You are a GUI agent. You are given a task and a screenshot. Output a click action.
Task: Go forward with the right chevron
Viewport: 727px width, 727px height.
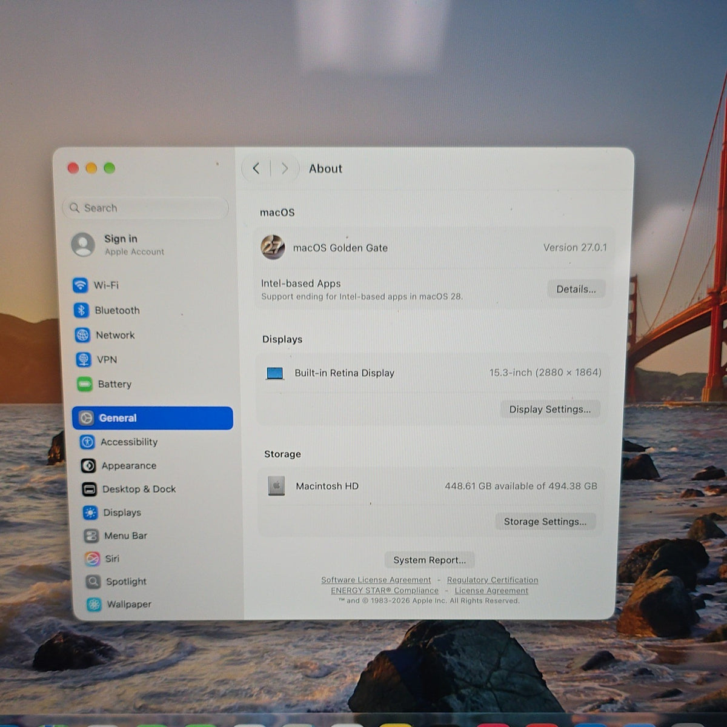click(x=285, y=168)
